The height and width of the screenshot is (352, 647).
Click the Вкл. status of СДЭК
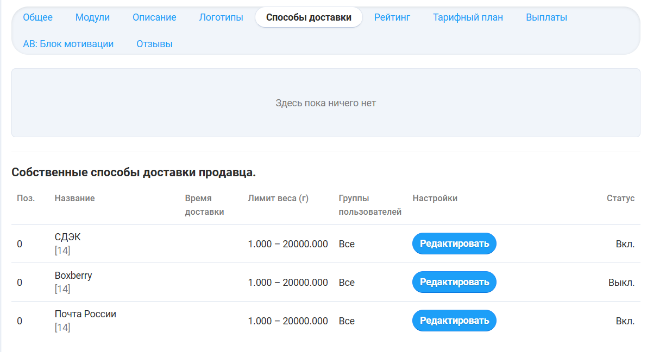click(625, 244)
